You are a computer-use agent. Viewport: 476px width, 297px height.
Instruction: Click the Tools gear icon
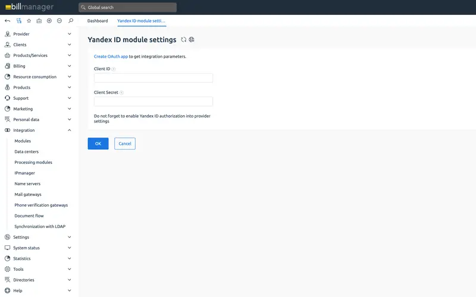[8, 269]
